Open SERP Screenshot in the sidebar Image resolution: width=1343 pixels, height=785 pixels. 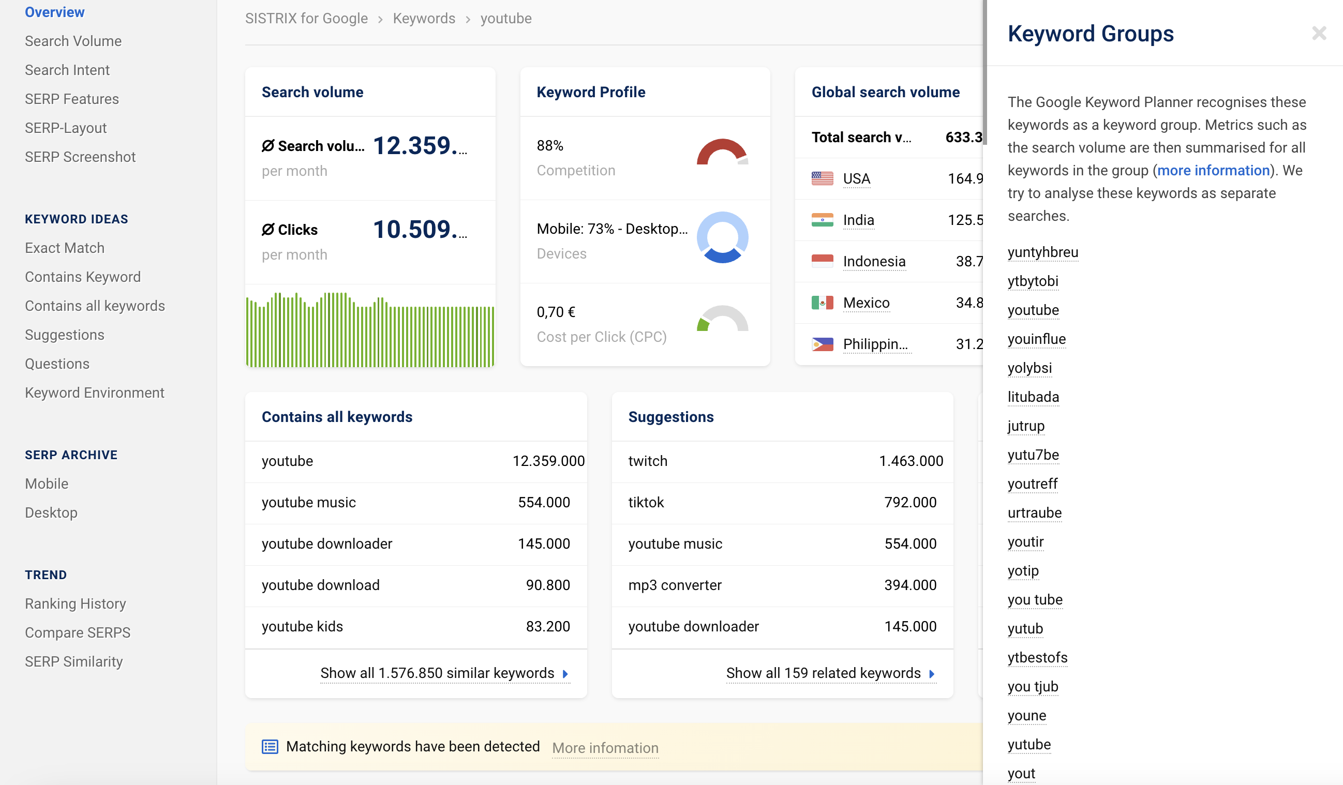coord(81,157)
